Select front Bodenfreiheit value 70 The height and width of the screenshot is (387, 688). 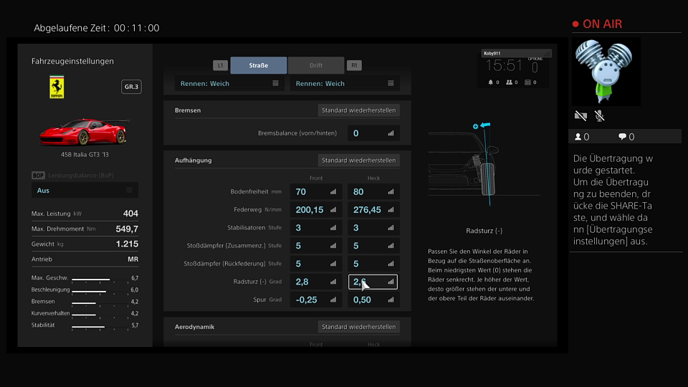pos(316,192)
